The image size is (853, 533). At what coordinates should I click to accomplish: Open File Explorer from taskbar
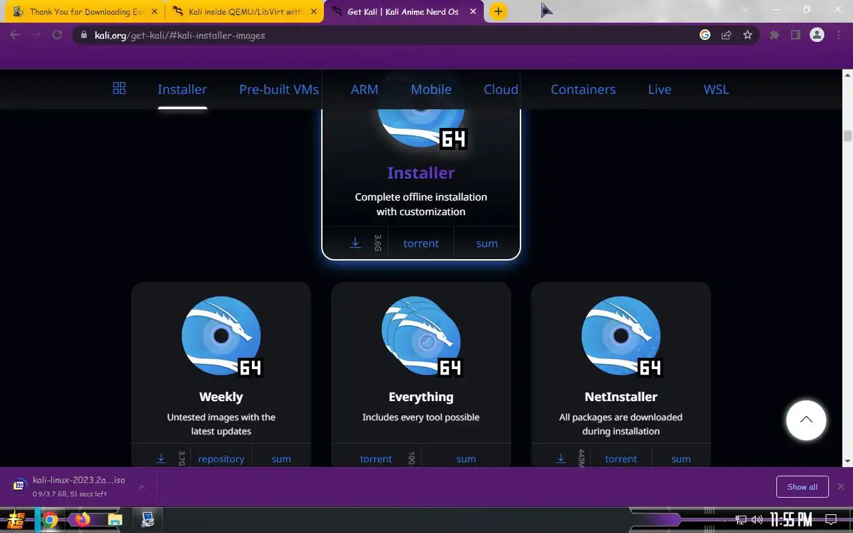[115, 519]
